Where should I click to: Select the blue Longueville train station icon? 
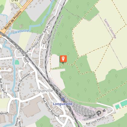coord(63,99)
